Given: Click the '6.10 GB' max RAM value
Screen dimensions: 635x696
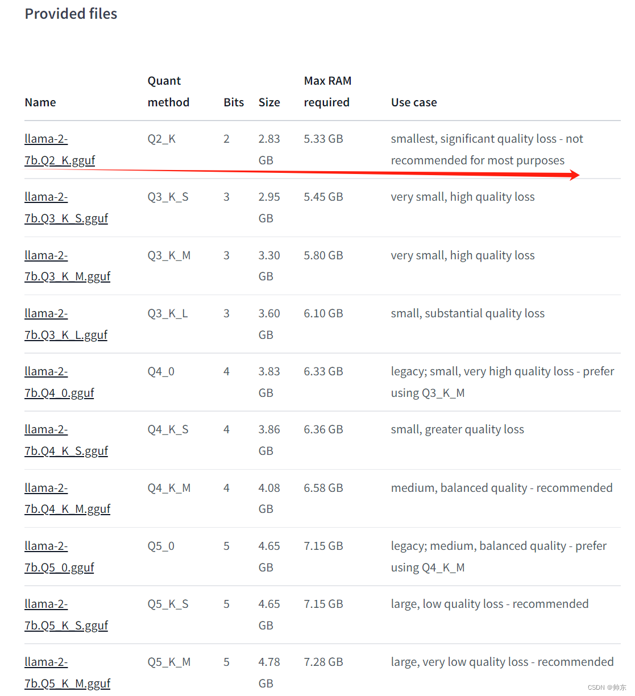Looking at the screenshot, I should [323, 313].
